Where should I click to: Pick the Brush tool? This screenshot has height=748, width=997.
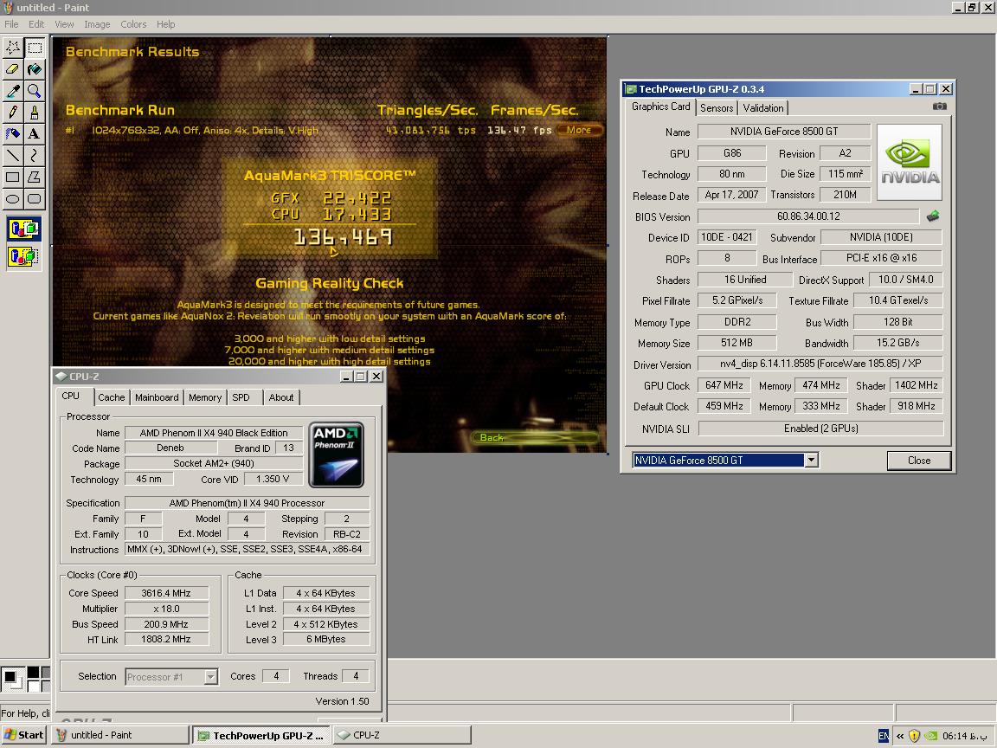point(35,113)
